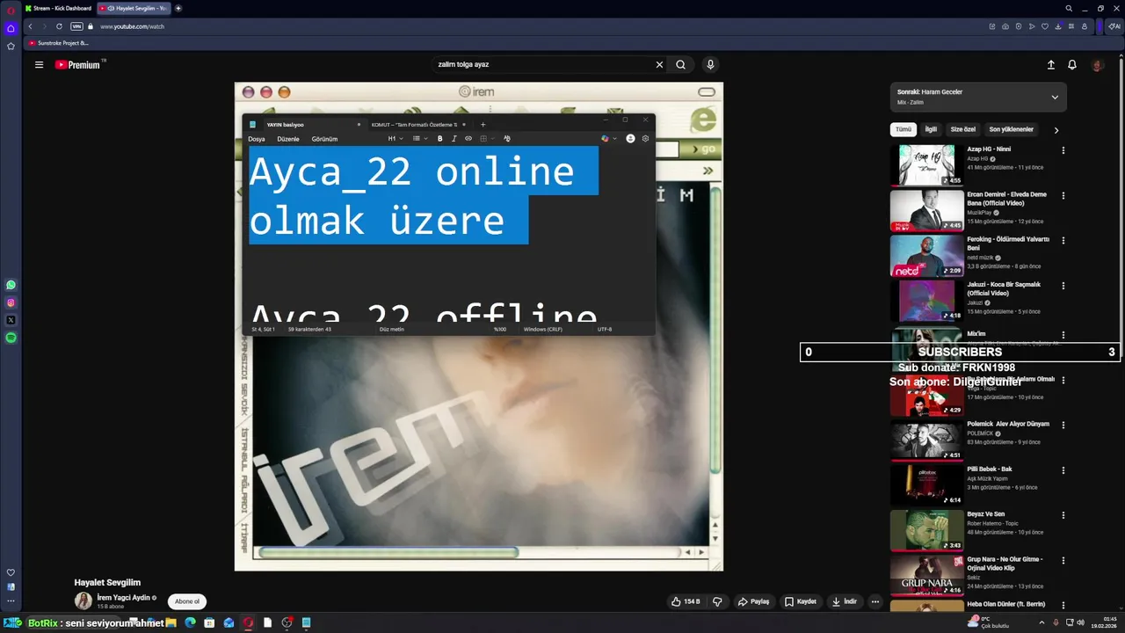Add a new Notepad tab
This screenshot has height=633, width=1125.
point(483,124)
